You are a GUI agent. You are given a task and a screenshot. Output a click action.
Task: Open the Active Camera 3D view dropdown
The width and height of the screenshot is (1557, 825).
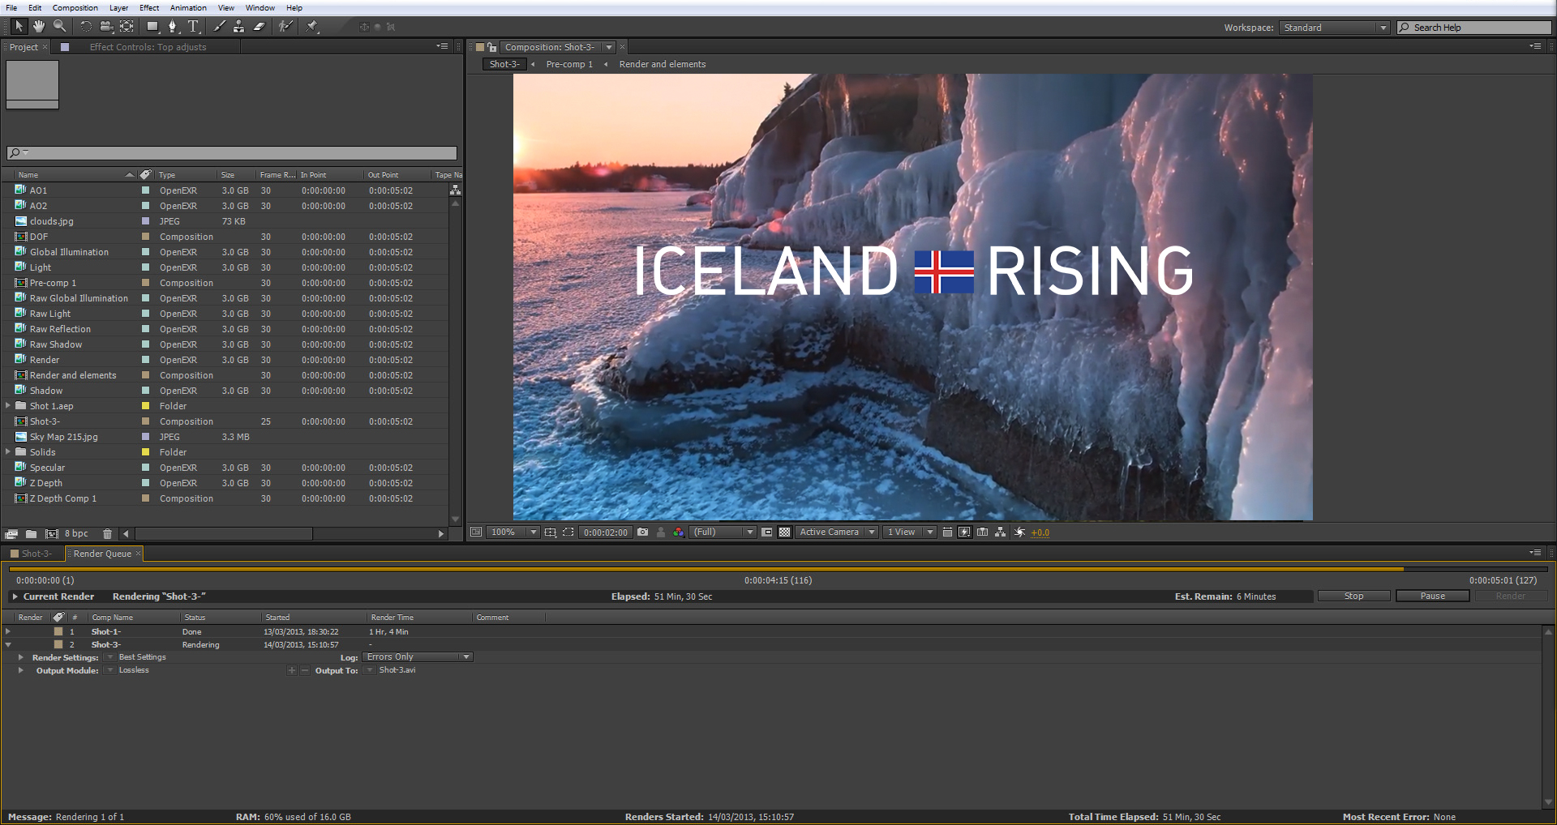click(x=837, y=532)
